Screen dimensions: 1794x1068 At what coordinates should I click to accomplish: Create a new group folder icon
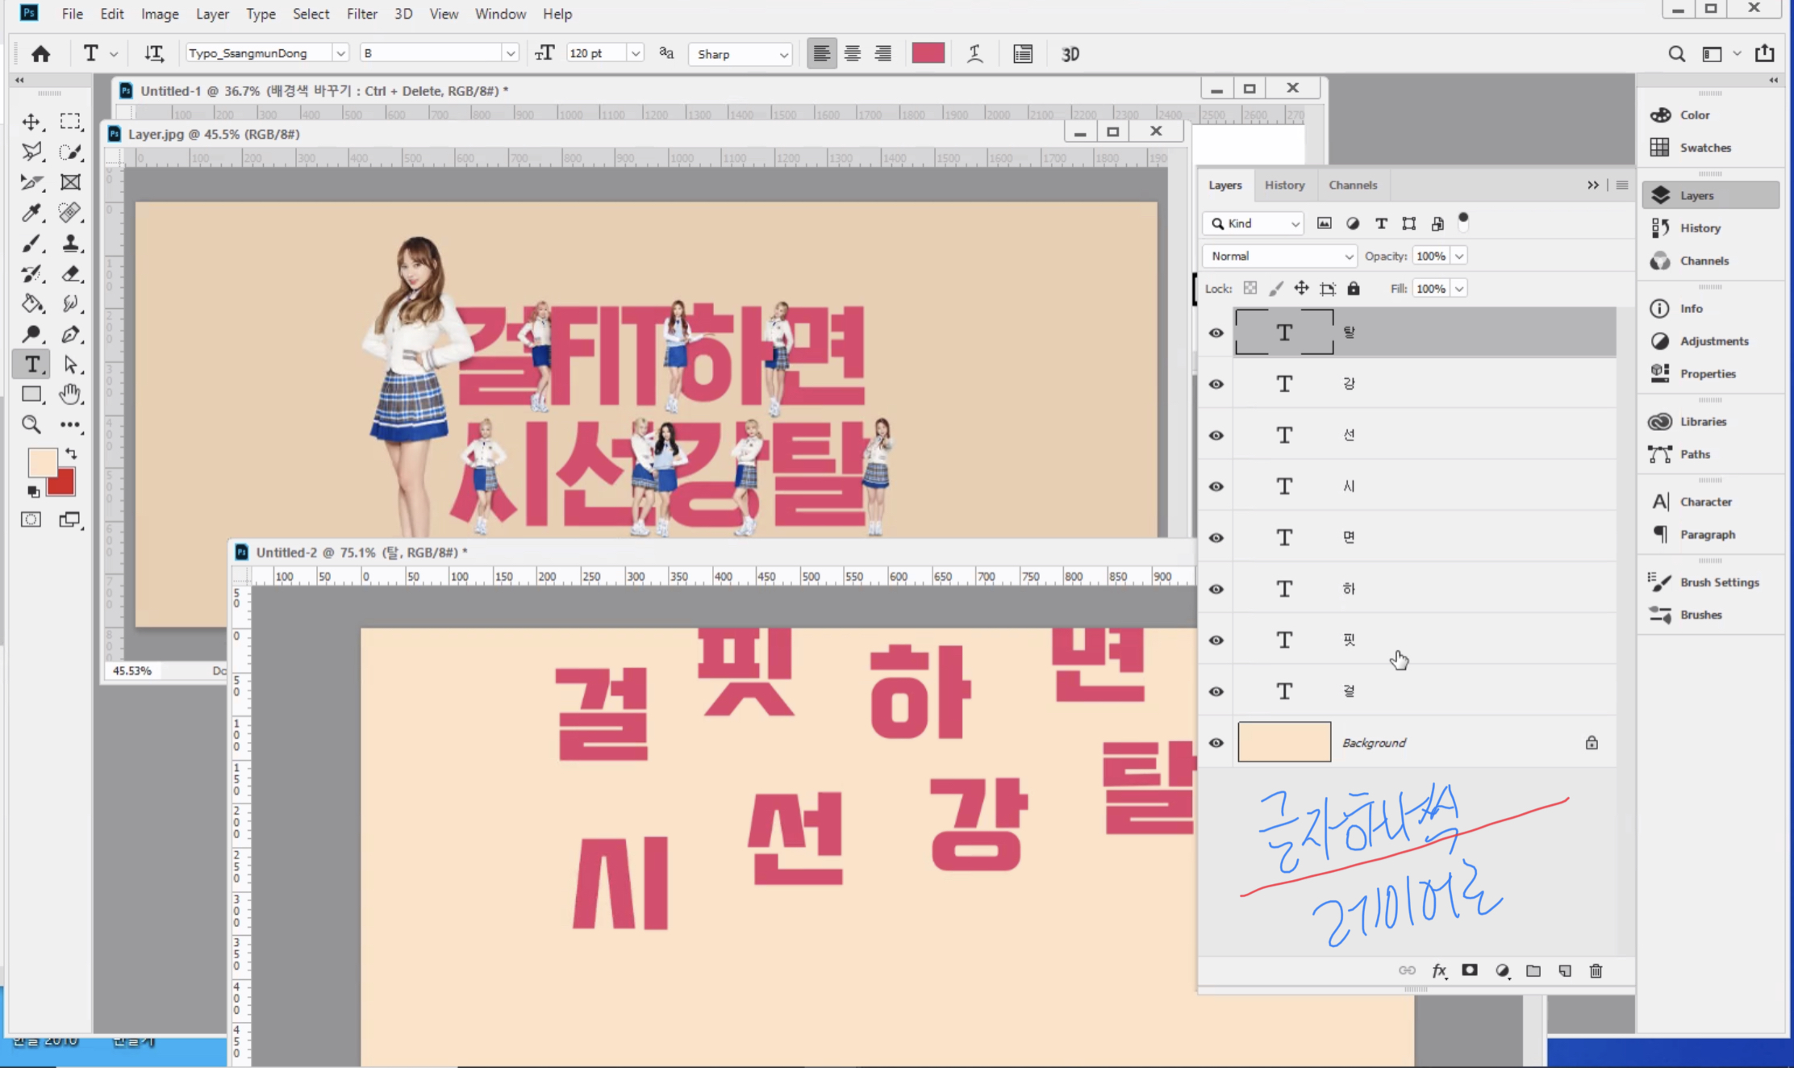[x=1533, y=971]
